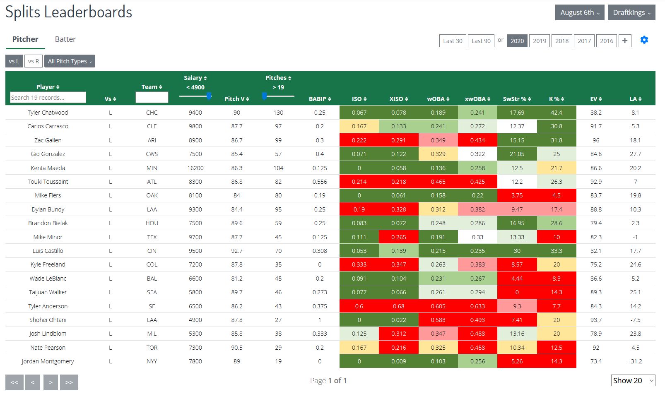
Task: Toggle the vs R split filter
Action: [x=34, y=61]
